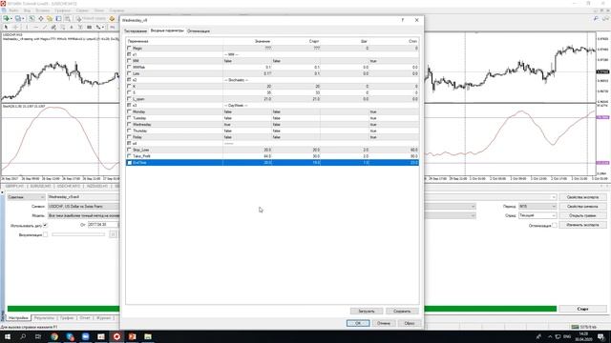This screenshot has width=611, height=343.
Task: Click the zoom magnifier icon at top right
Action: (x=596, y=18)
